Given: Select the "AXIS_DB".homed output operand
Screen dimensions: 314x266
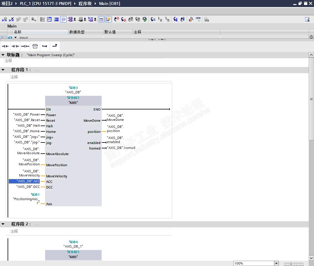Looking at the screenshot, I should click(121, 148).
